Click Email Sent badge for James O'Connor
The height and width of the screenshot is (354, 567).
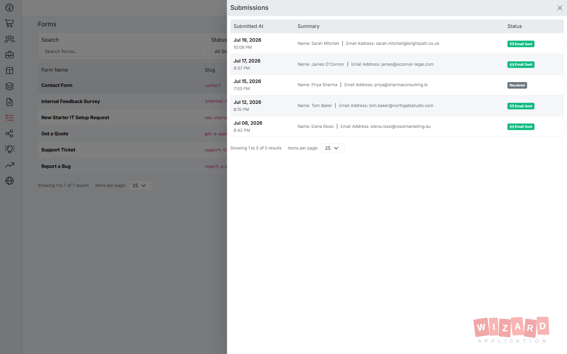pos(521,65)
